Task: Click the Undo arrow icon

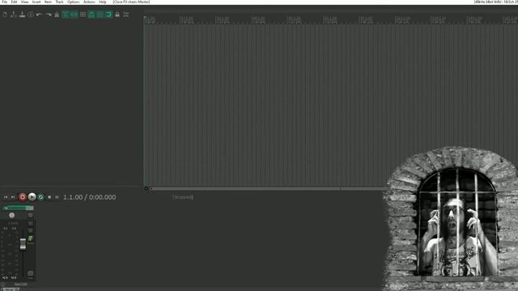Action: (x=40, y=15)
